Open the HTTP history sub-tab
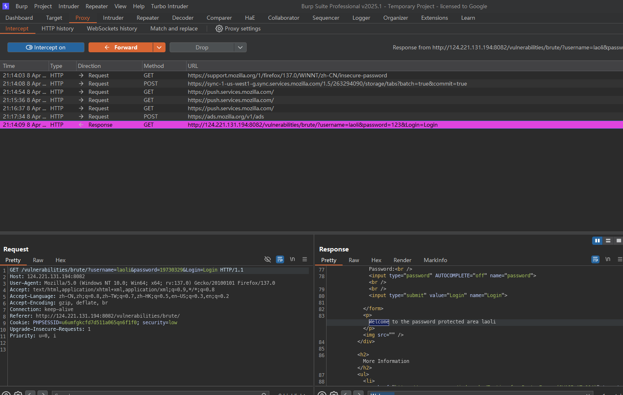The width and height of the screenshot is (623, 395). click(x=58, y=28)
